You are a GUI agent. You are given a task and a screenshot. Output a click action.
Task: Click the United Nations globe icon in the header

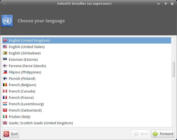point(7,21)
